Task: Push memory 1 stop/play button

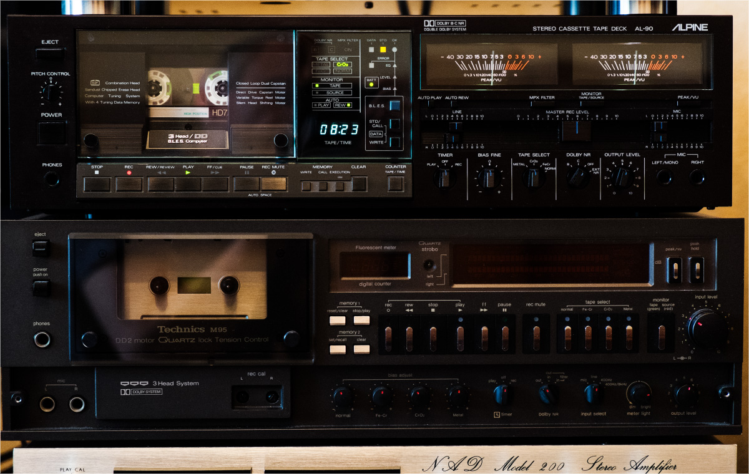Action: (361, 321)
